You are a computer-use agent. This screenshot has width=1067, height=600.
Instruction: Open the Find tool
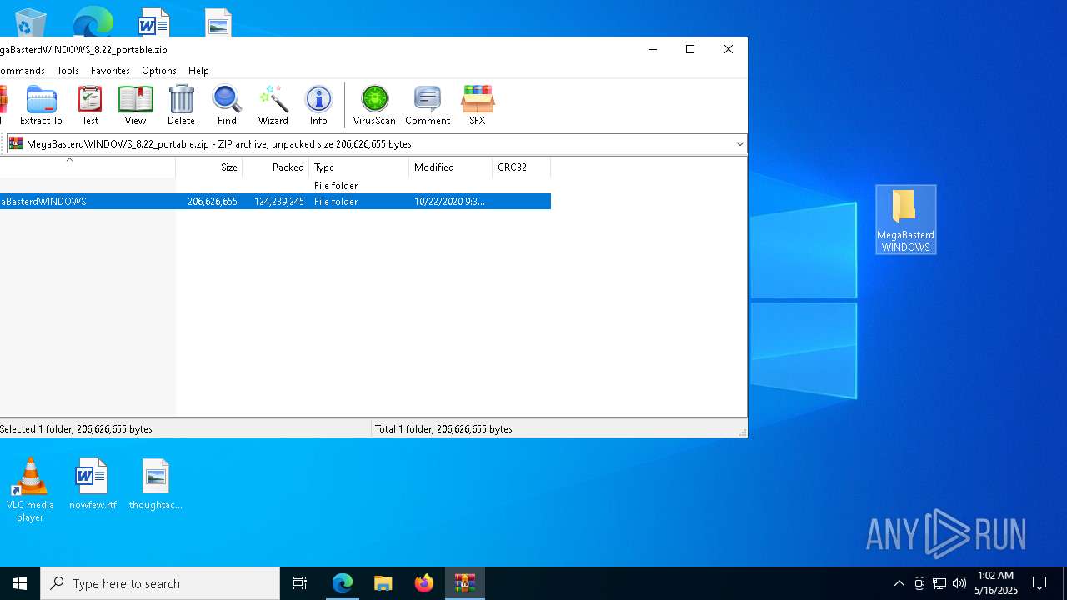click(x=227, y=105)
